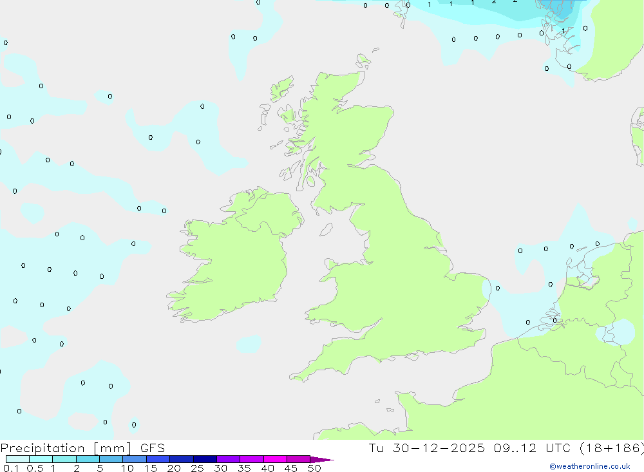Click the legend label '0.1'
The width and height of the screenshot is (644, 472).
tap(11, 468)
